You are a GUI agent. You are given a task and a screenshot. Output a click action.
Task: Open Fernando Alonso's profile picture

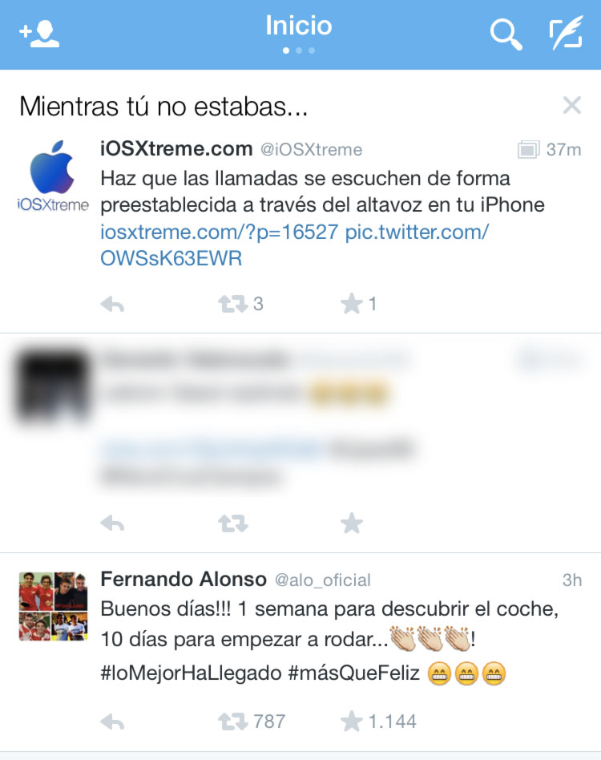[x=53, y=606]
